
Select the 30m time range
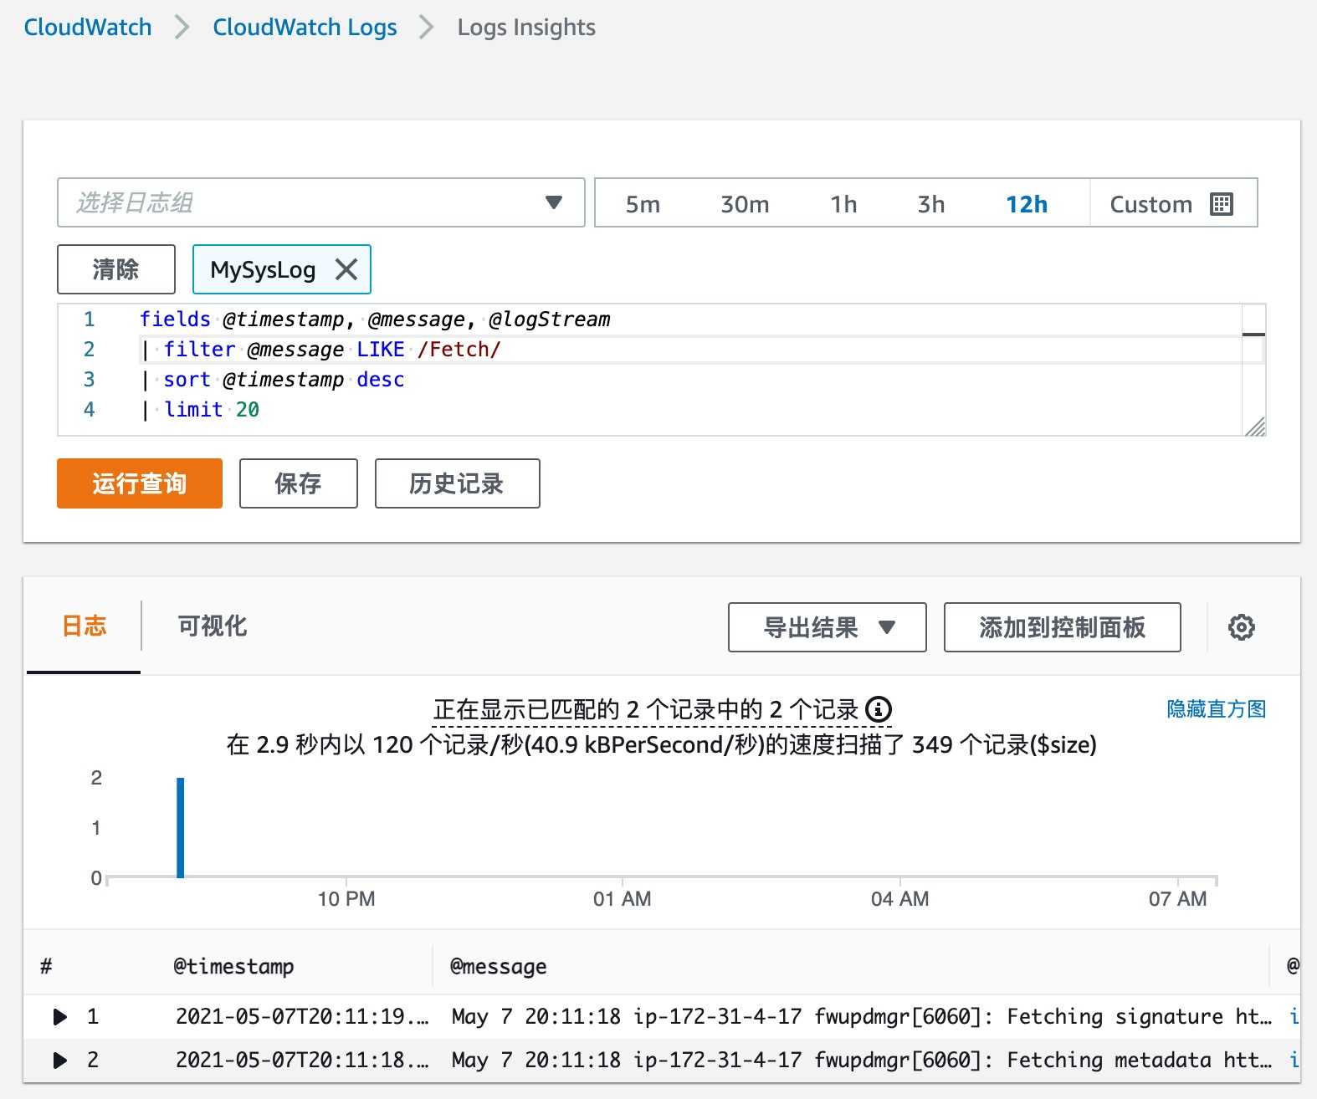point(745,204)
